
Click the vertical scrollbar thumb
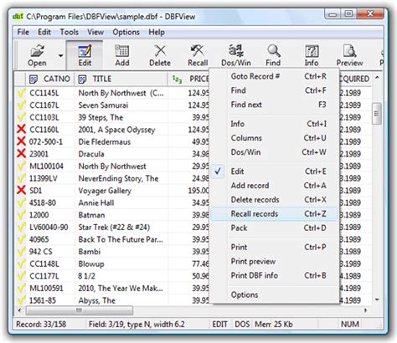(377, 114)
